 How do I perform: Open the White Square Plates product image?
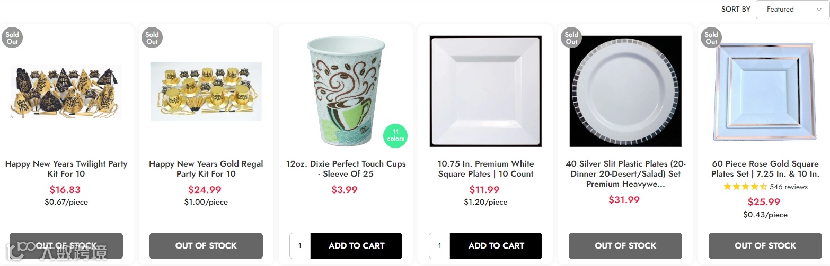(485, 91)
